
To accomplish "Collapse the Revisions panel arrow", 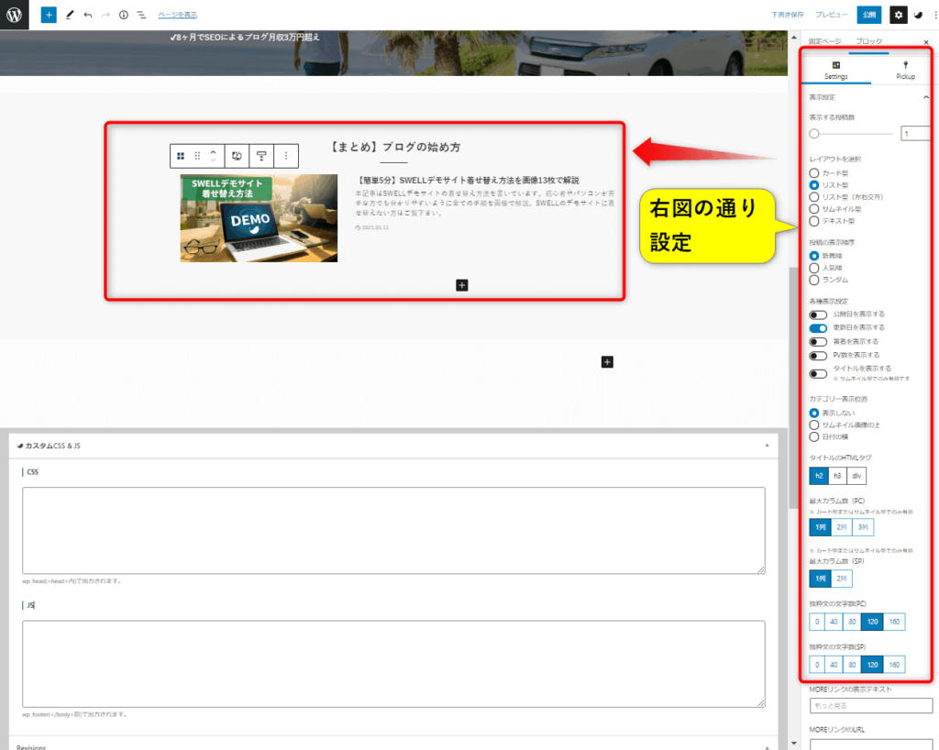I will pyautogui.click(x=768, y=747).
